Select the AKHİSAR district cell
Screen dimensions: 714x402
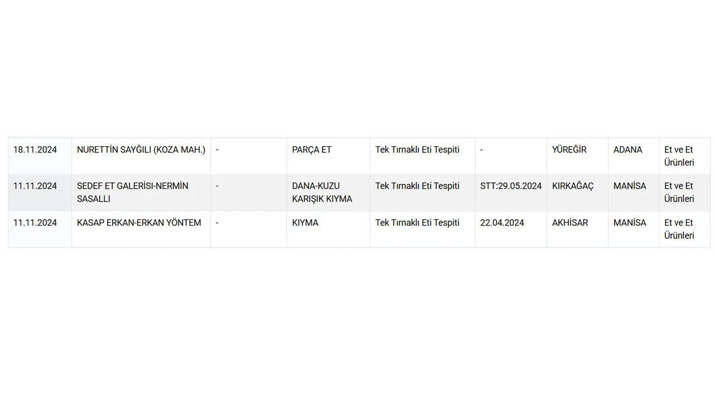point(570,223)
